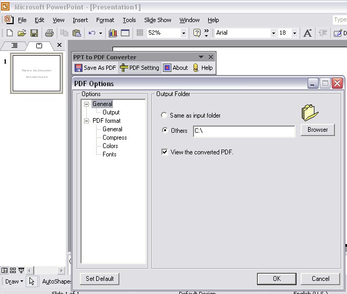Click the Print icon in toolbar

[49, 33]
